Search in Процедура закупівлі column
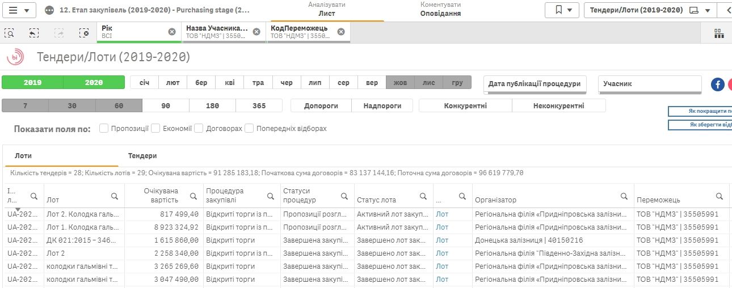The image size is (732, 288). (x=271, y=196)
